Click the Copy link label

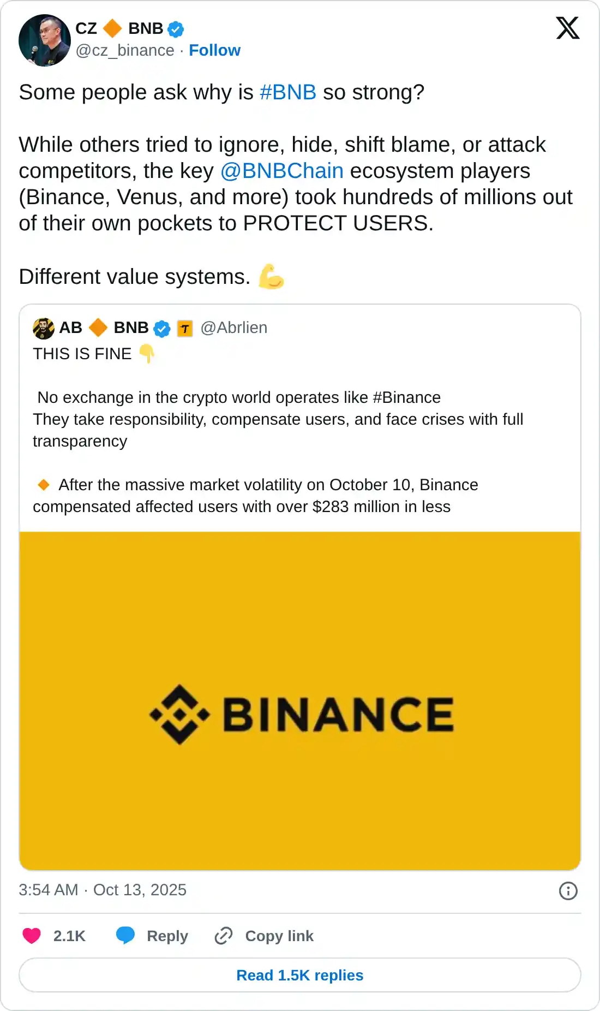[279, 936]
